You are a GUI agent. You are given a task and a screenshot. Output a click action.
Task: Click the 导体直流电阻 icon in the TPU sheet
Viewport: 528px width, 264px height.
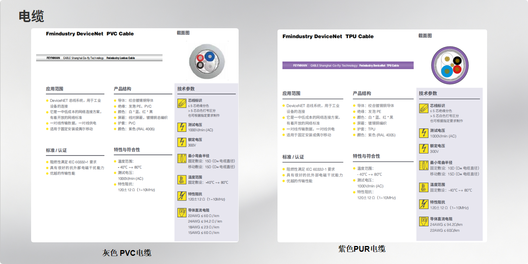424,221
